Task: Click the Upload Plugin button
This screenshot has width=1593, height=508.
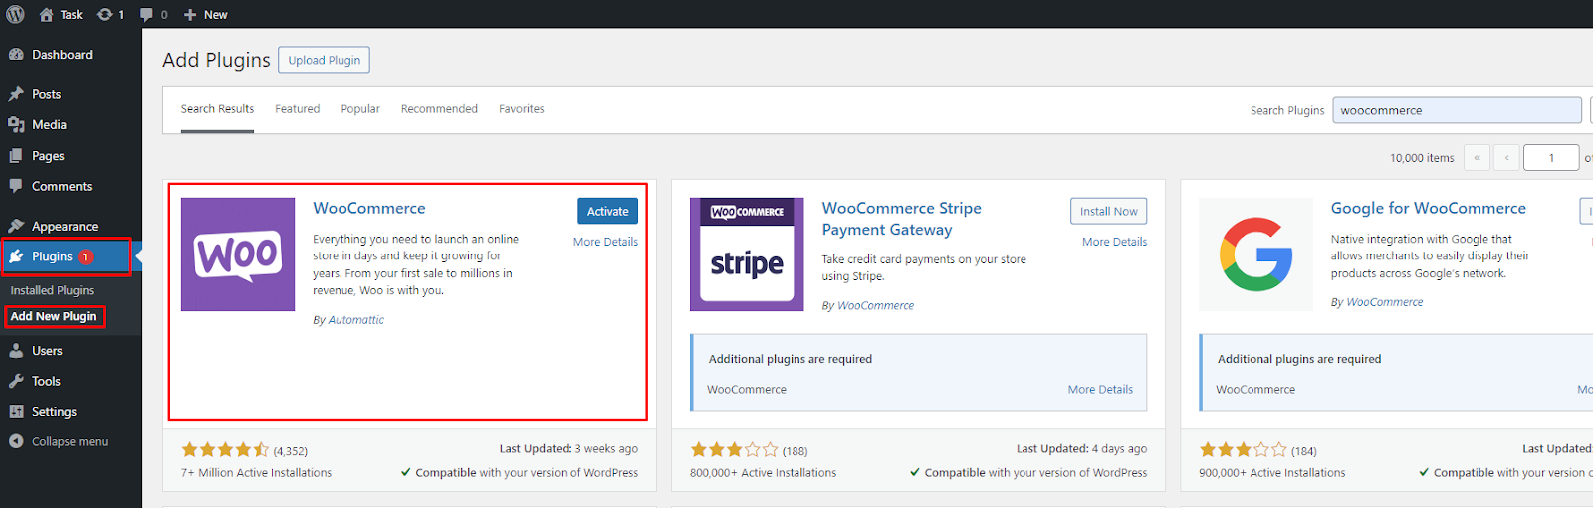Action: click(325, 60)
